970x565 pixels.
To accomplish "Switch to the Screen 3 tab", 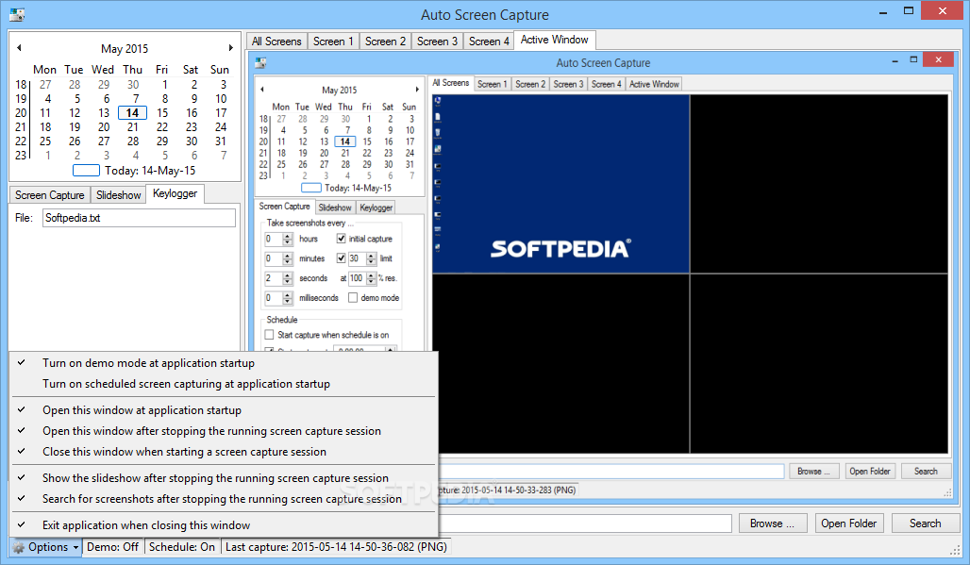I will pyautogui.click(x=437, y=41).
